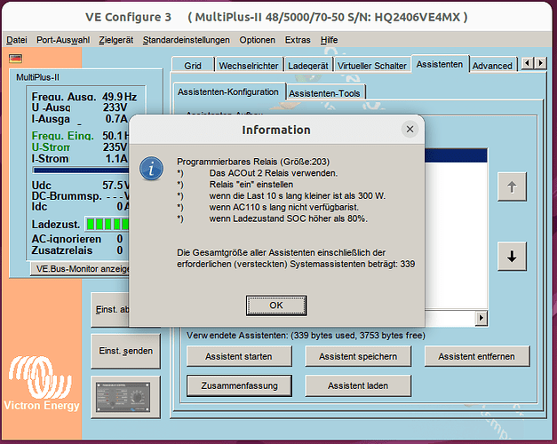
Task: Click 'wenn AC1 10 s lang nicht verfügbar' line
Action: point(283,207)
